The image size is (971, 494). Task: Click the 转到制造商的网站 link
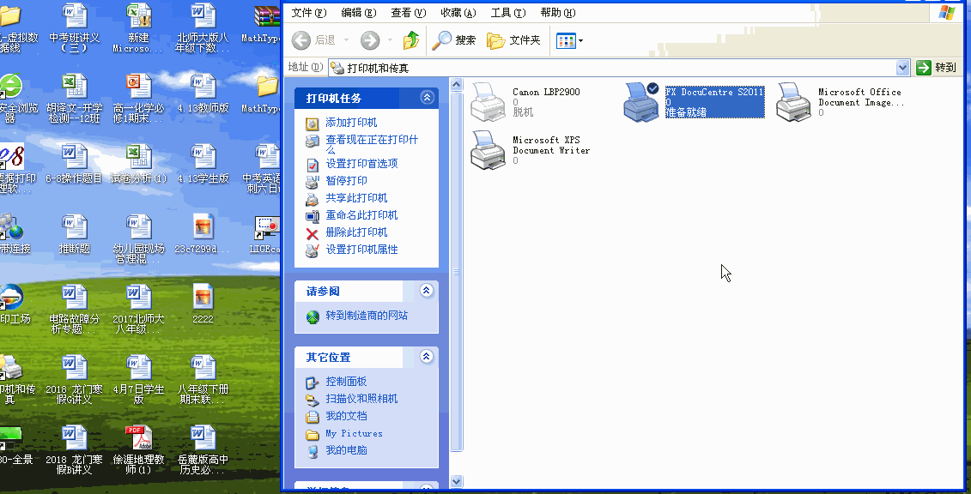367,316
